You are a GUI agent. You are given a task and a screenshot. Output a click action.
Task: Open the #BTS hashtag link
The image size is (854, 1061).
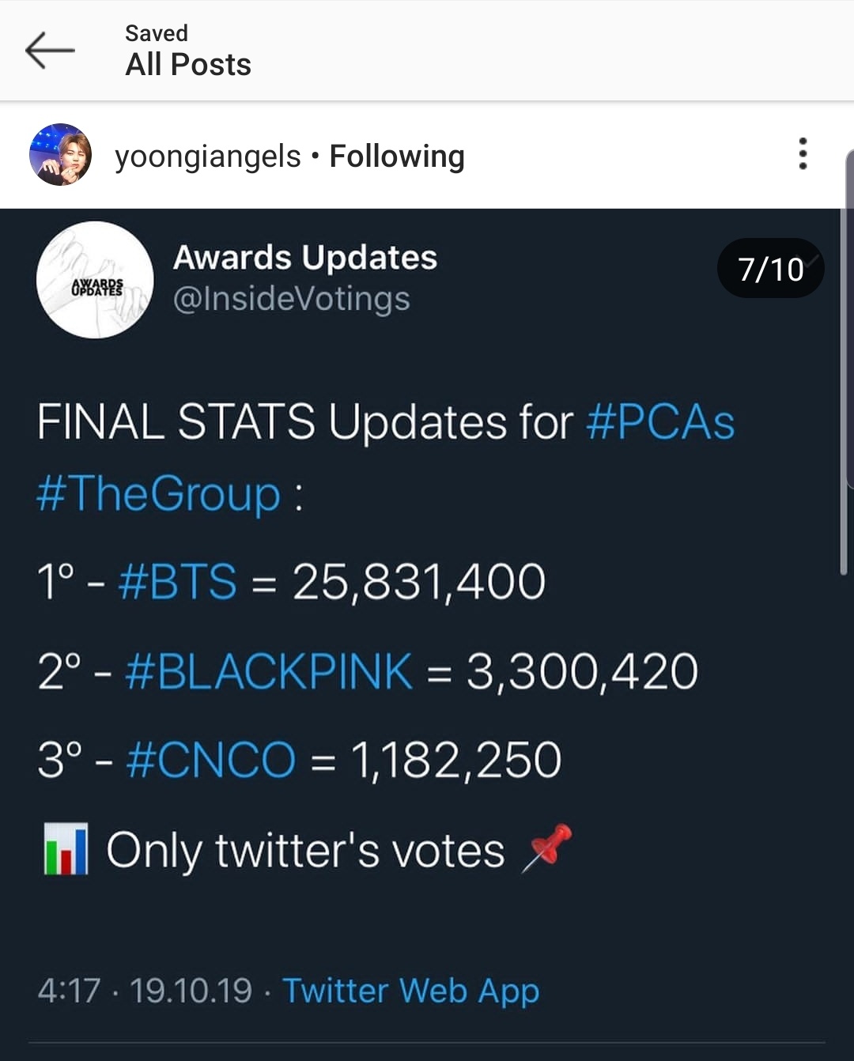[x=177, y=582]
